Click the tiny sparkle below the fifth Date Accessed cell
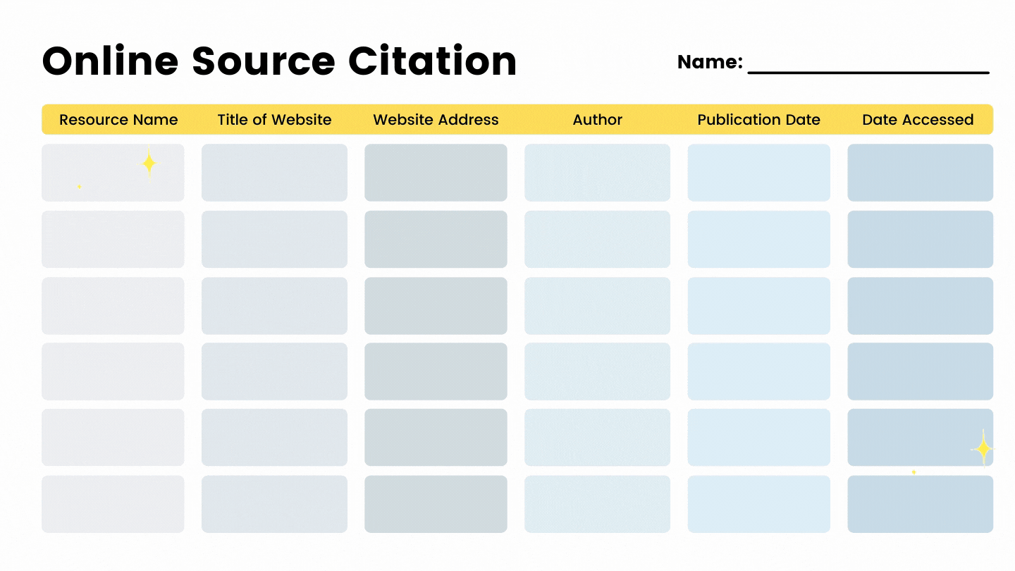 [x=914, y=472]
